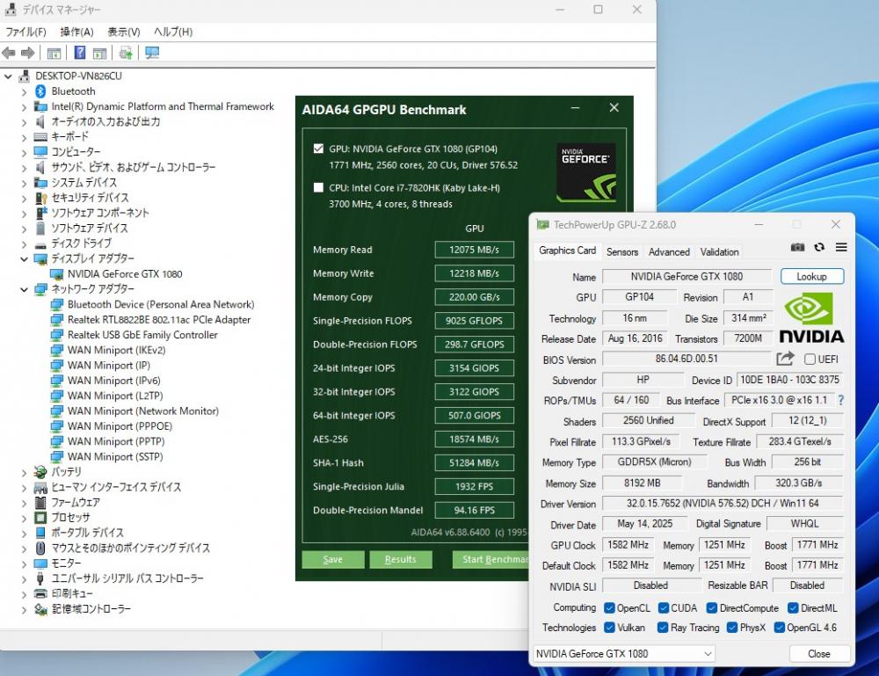Viewport: 879px width, 676px height.
Task: Click the show/hide console tree toolbar icon
Action: click(54, 54)
